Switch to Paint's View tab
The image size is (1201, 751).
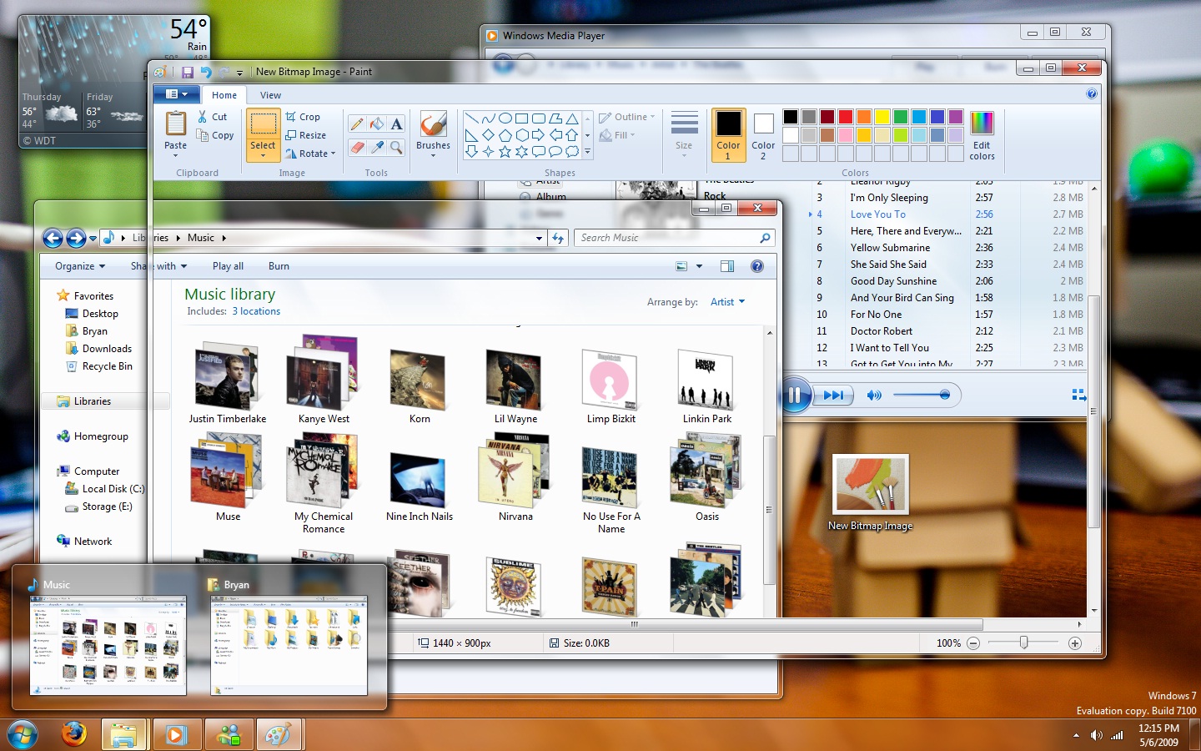point(270,95)
